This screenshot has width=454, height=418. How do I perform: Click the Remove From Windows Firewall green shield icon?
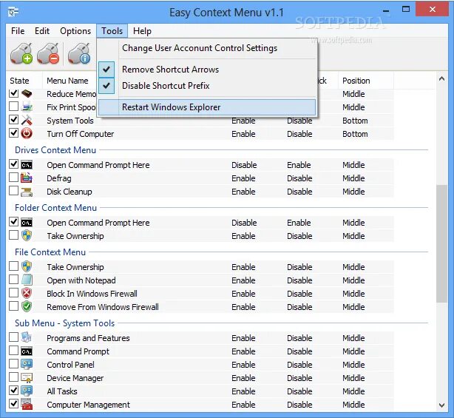pos(27,307)
